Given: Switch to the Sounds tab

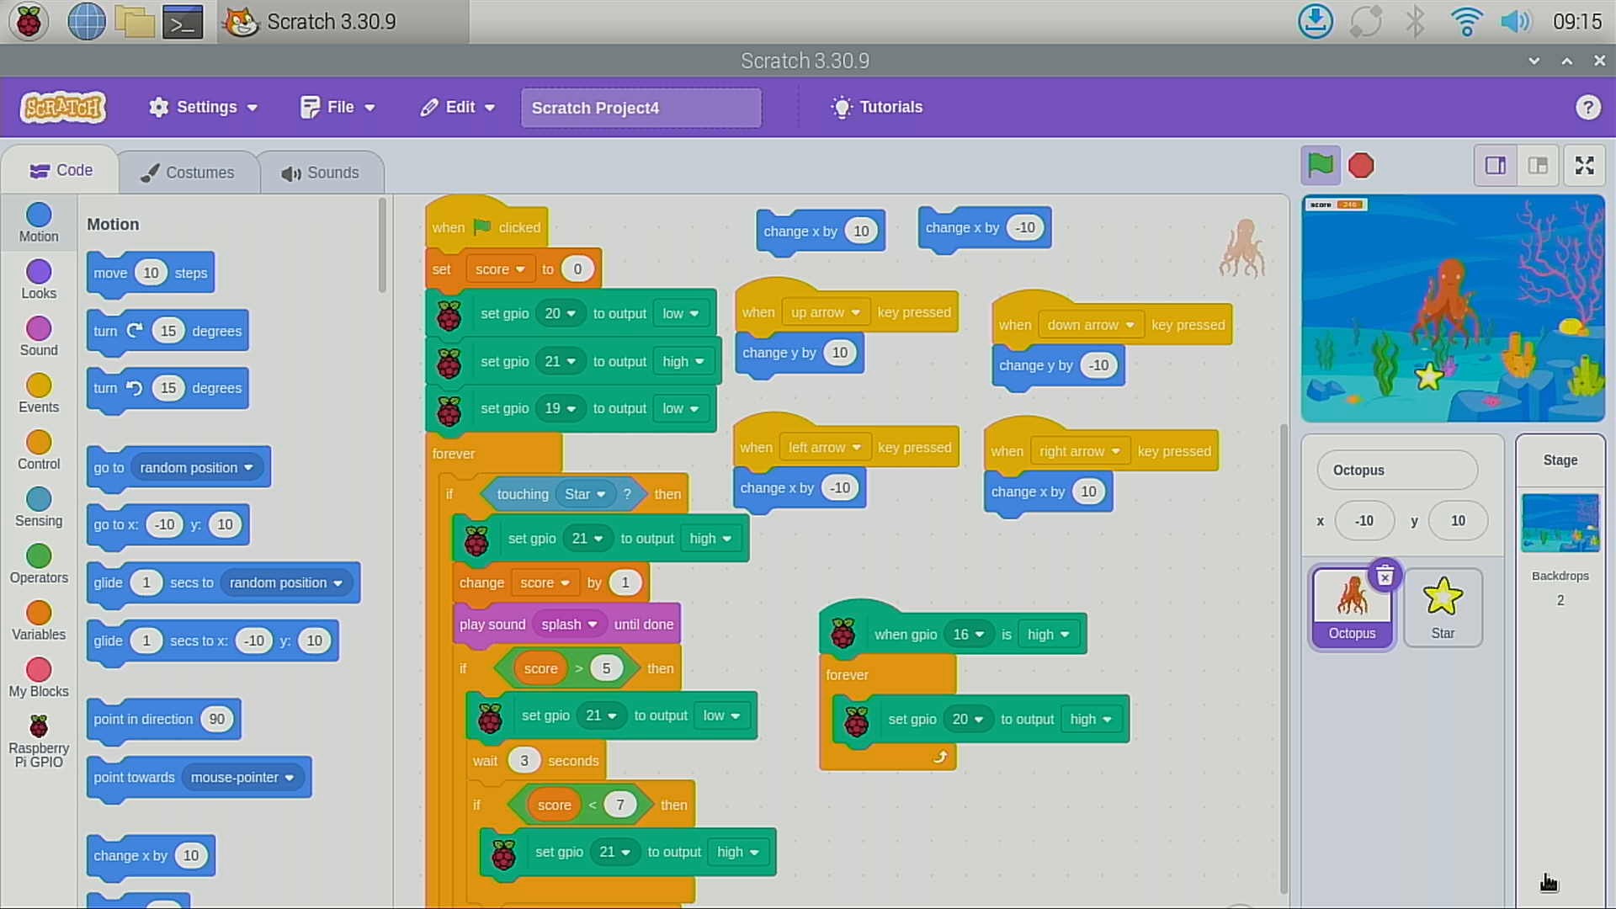Looking at the screenshot, I should pos(320,173).
